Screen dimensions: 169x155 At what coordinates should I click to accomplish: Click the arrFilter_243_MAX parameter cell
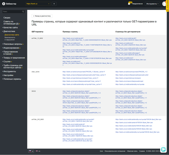tap(38, 119)
